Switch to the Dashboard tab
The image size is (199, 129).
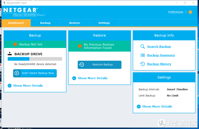click(16, 23)
